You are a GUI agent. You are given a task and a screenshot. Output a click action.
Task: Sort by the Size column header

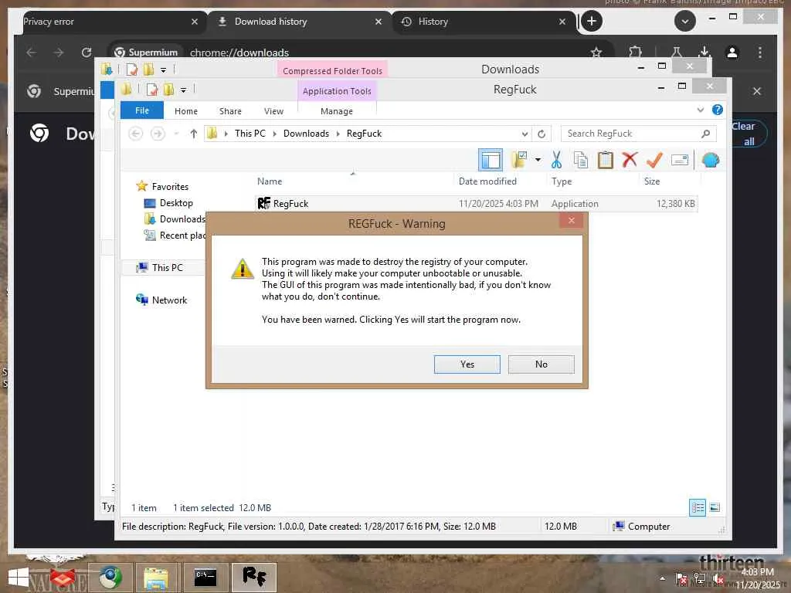pos(670,181)
